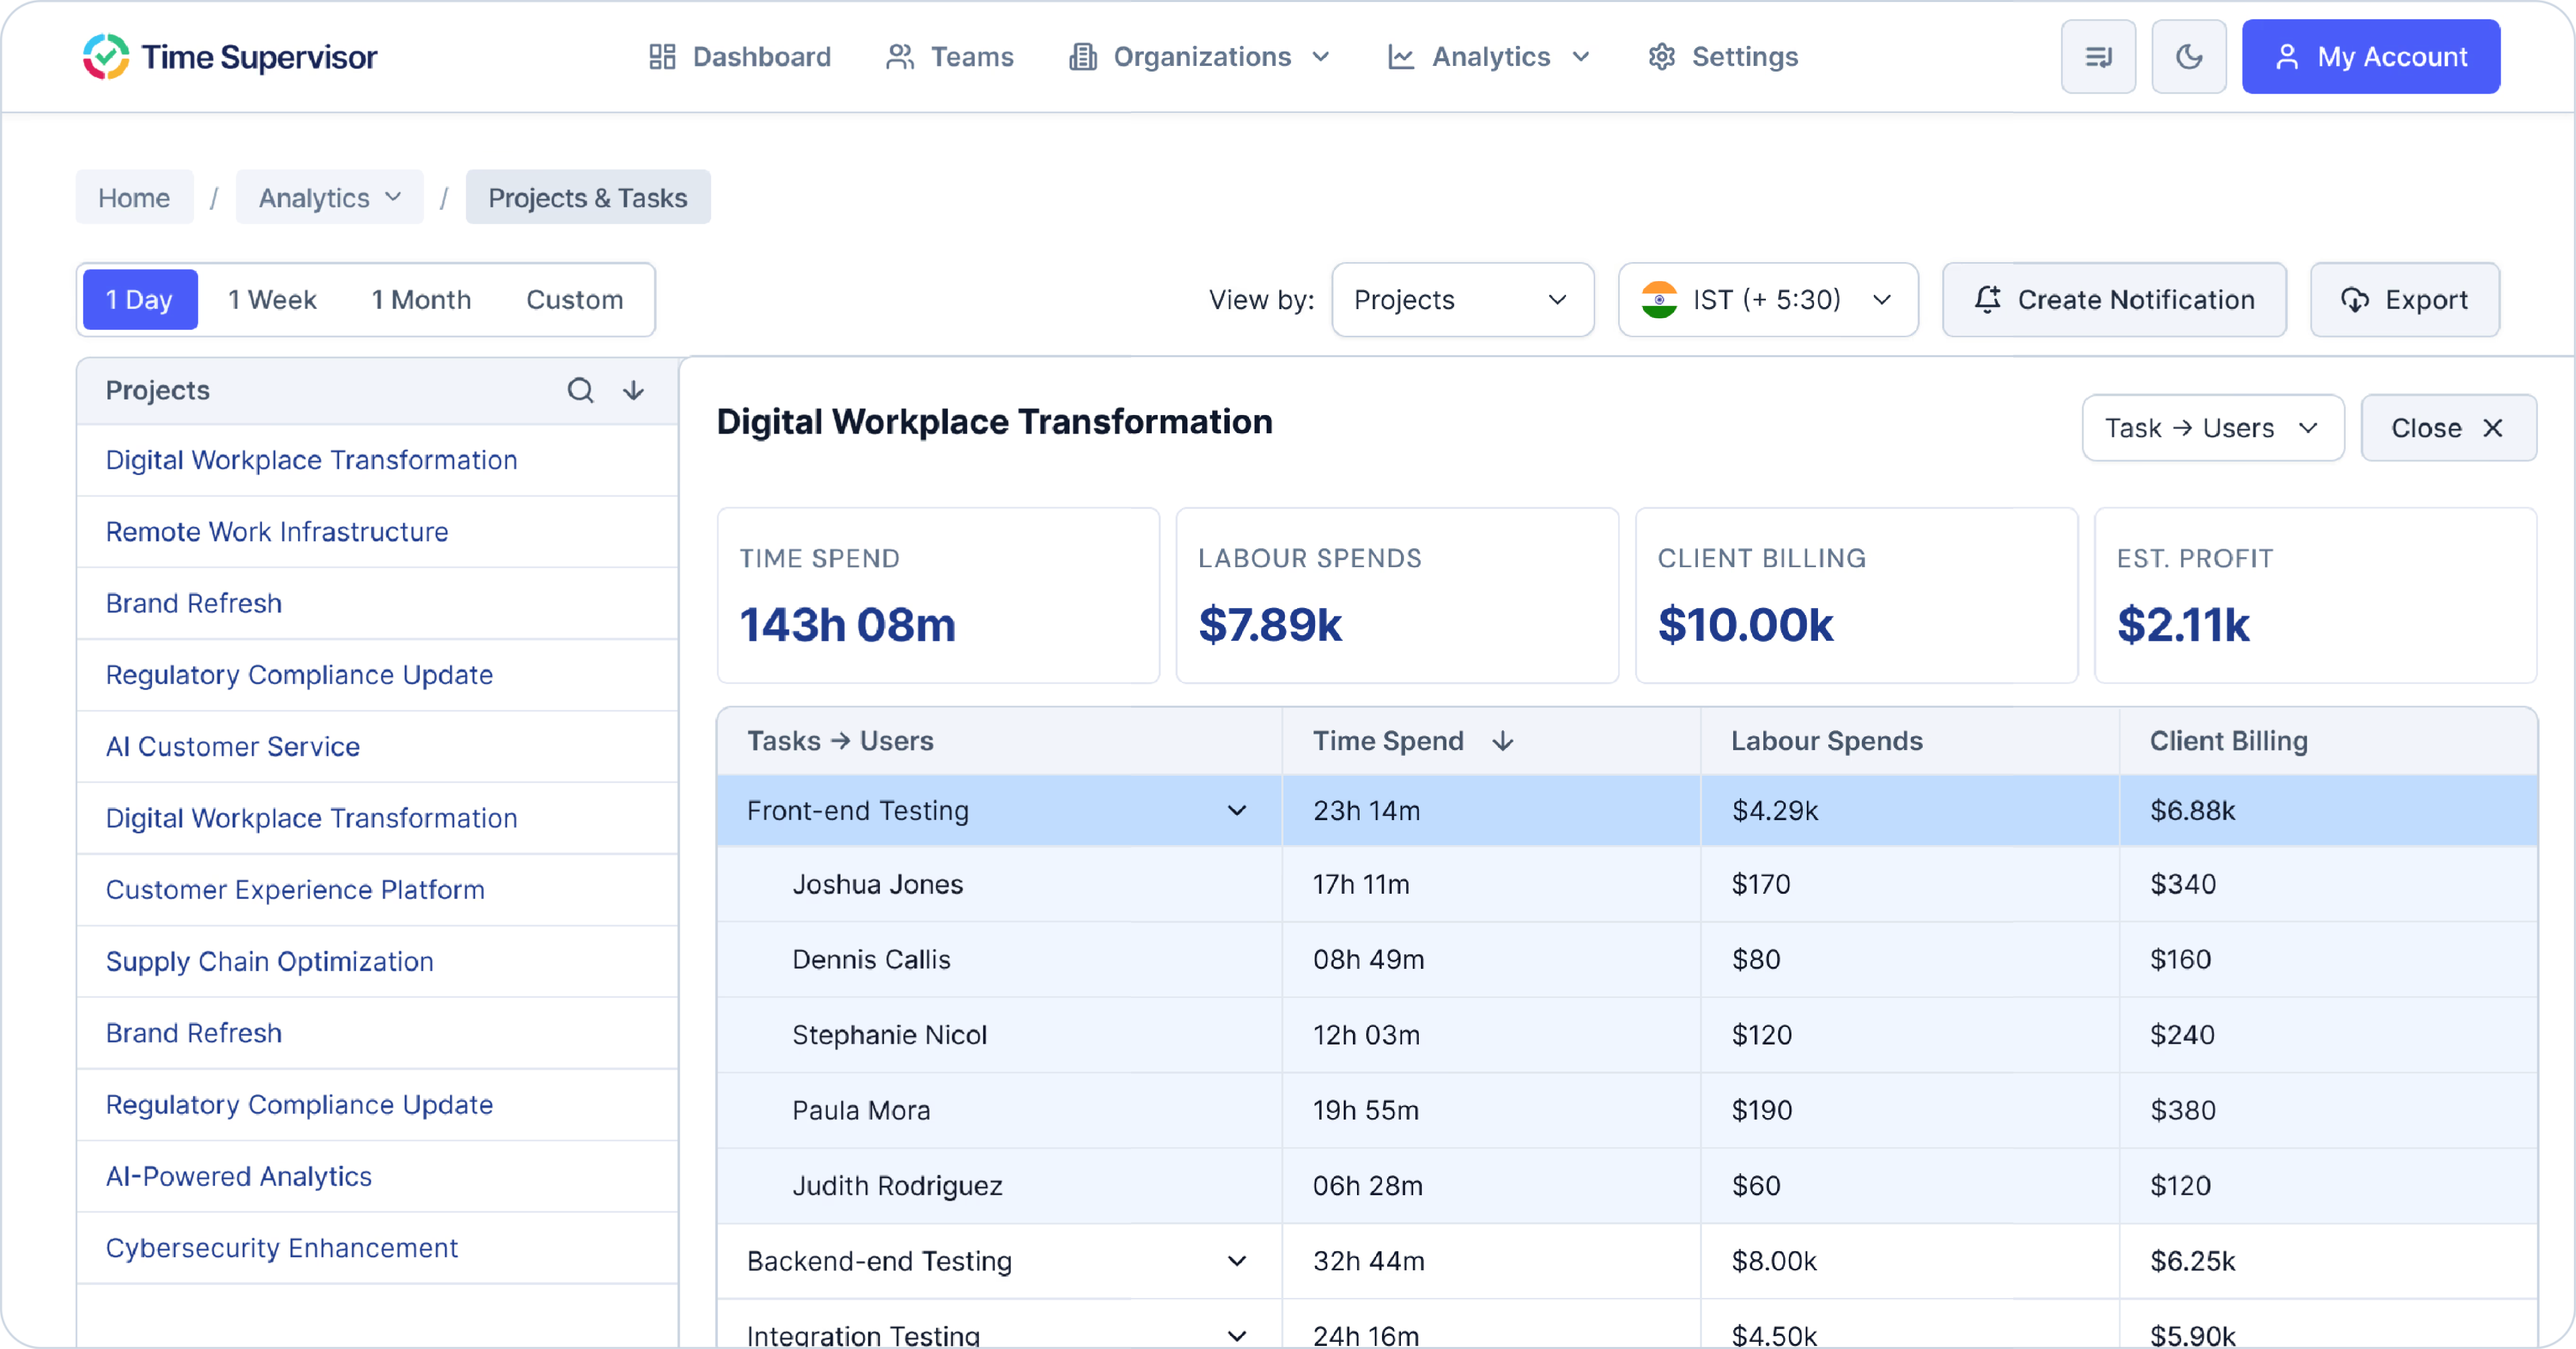Go to the Teams menu item
This screenshot has width=2576, height=1349.
tap(950, 57)
